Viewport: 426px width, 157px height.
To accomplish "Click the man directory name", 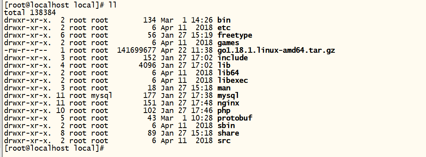I will point(224,88).
